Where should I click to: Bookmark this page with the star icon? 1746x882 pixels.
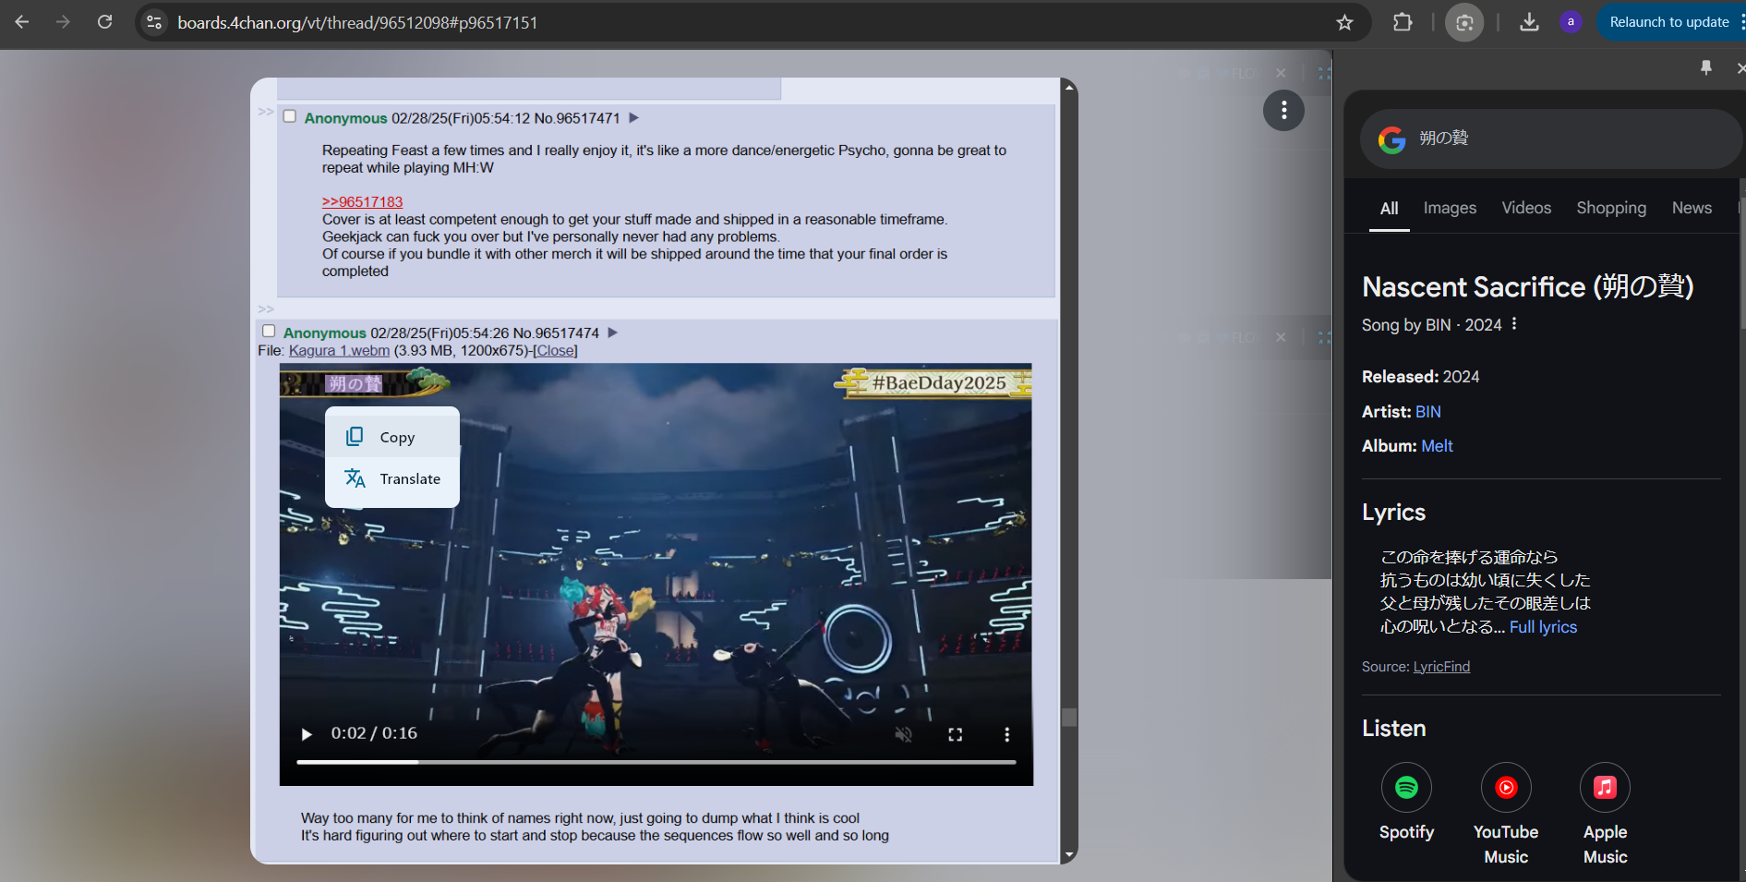coord(1344,22)
